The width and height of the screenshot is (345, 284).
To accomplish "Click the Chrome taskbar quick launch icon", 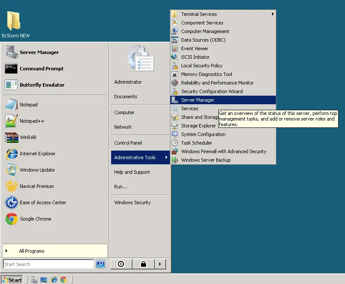I will coord(64,280).
